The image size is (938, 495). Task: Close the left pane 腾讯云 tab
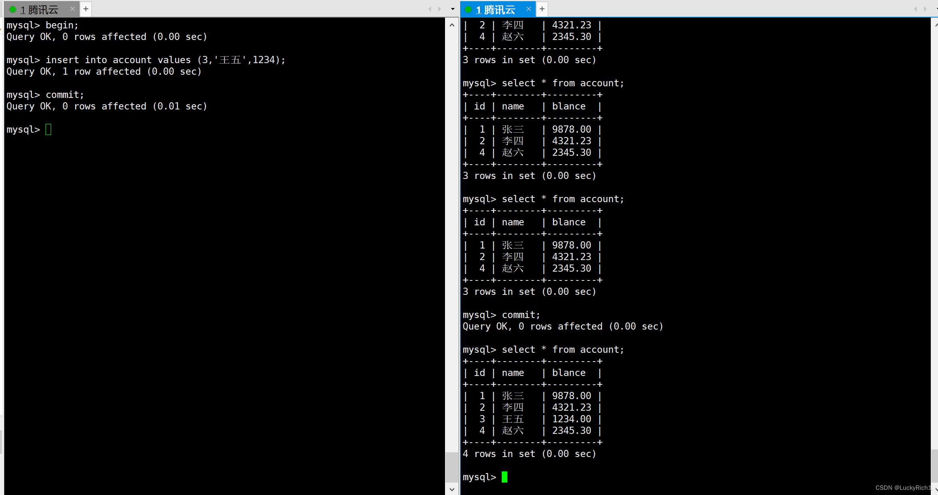(72, 9)
